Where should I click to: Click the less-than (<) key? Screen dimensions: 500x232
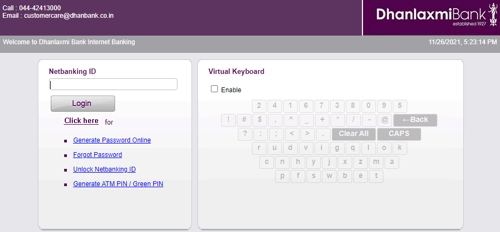click(292, 134)
